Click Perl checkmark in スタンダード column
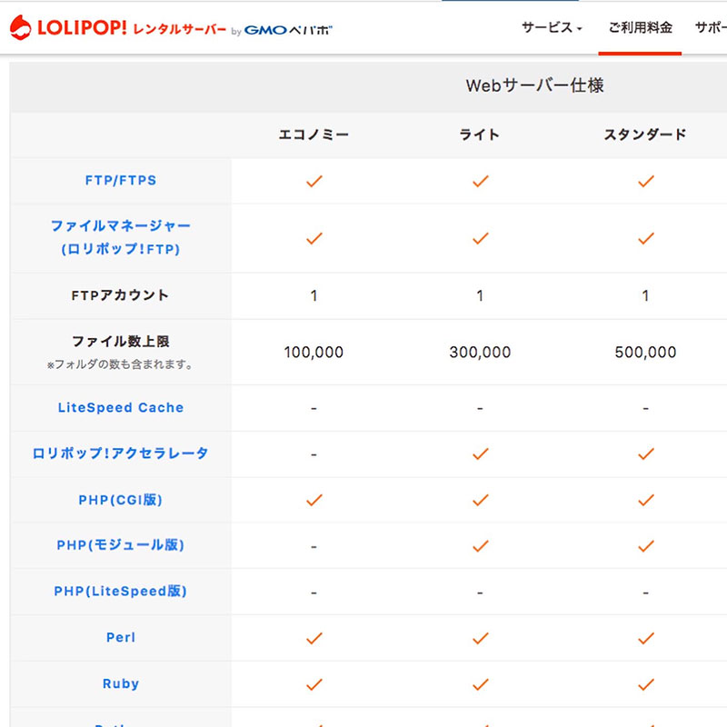Screen dimensions: 727x727 click(x=646, y=638)
